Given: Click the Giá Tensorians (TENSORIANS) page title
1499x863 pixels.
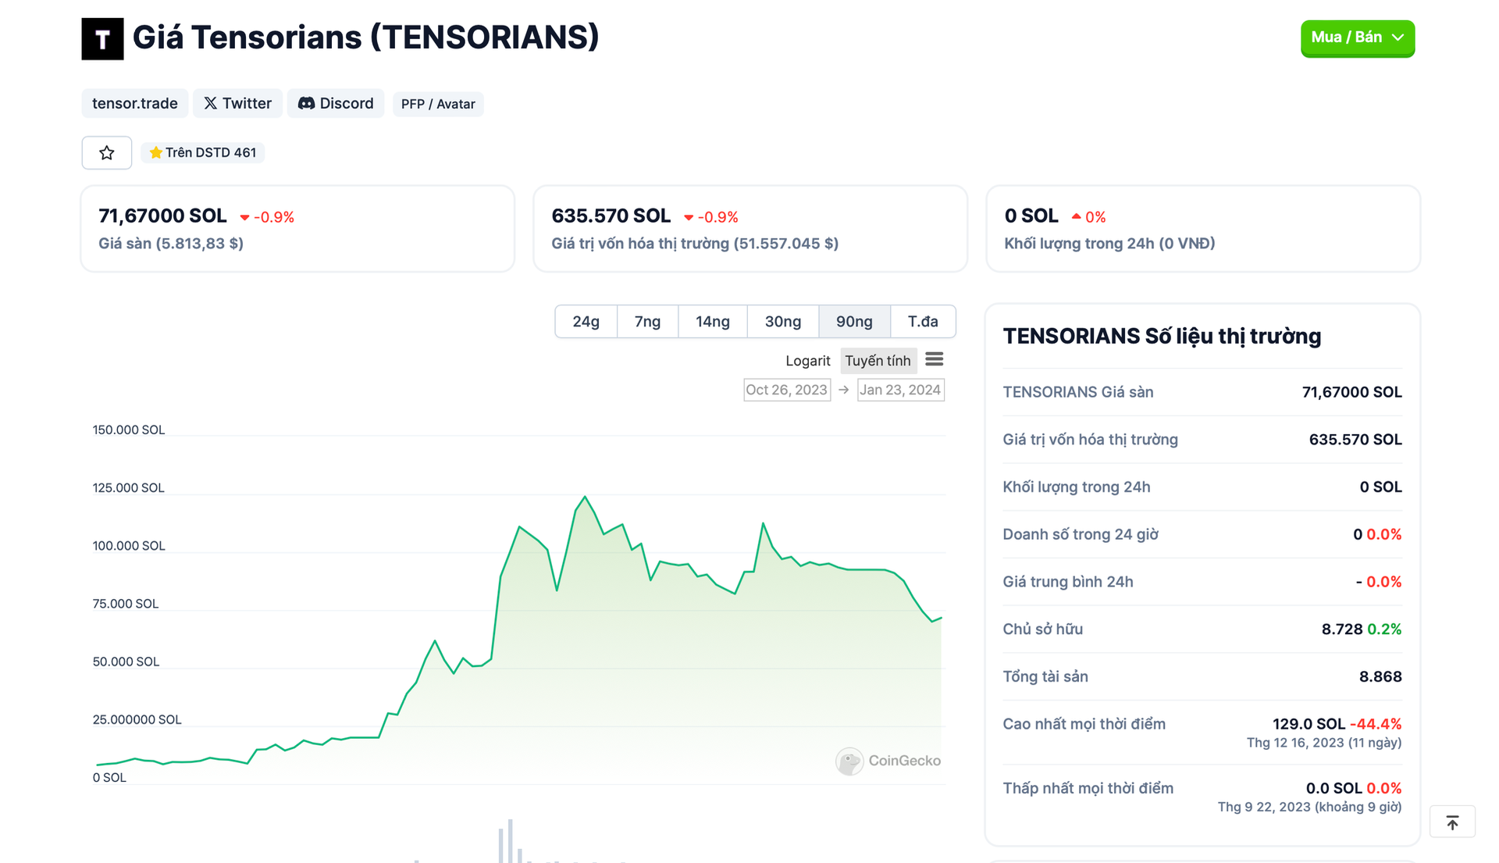Looking at the screenshot, I should click(365, 37).
